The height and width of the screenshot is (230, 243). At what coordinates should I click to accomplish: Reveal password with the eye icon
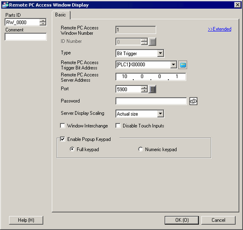(x=193, y=101)
